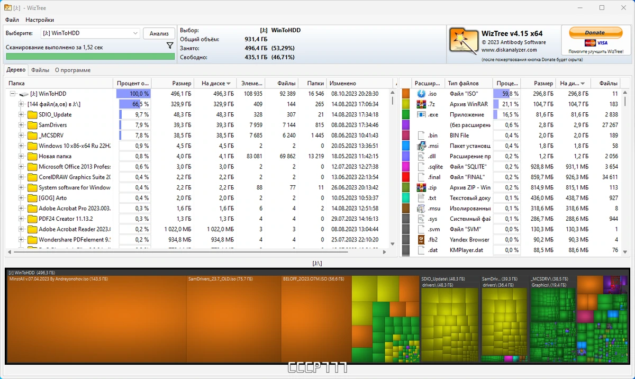The height and width of the screenshot is (379, 635).
Task: Select the SDIO_Update treemap block
Action: (x=450, y=319)
